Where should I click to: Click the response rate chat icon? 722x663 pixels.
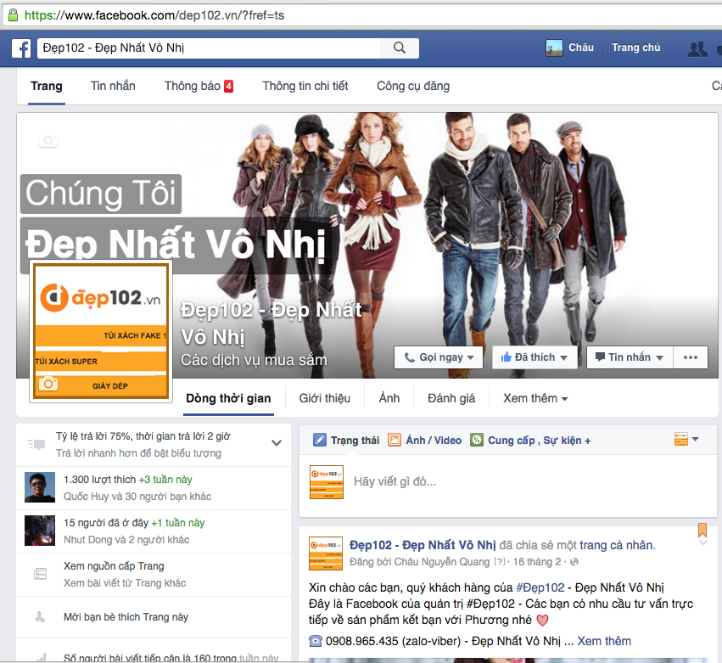(x=36, y=445)
